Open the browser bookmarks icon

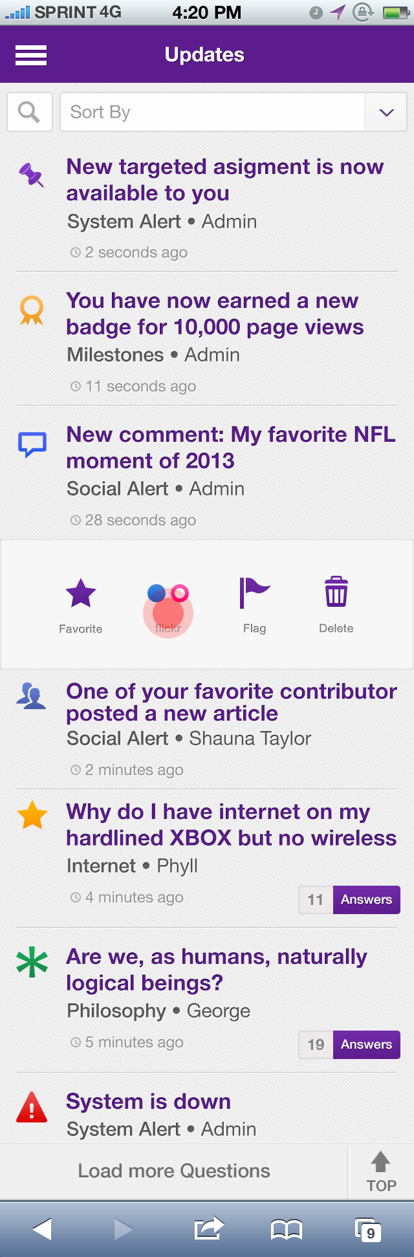[x=287, y=1229]
